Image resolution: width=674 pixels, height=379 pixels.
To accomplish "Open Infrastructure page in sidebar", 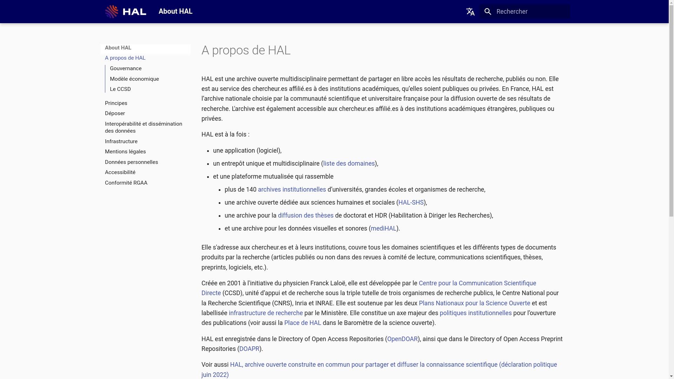I will (x=121, y=141).
